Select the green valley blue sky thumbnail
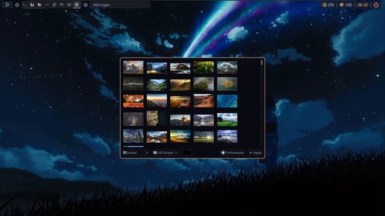The width and height of the screenshot is (385, 216). (x=156, y=85)
